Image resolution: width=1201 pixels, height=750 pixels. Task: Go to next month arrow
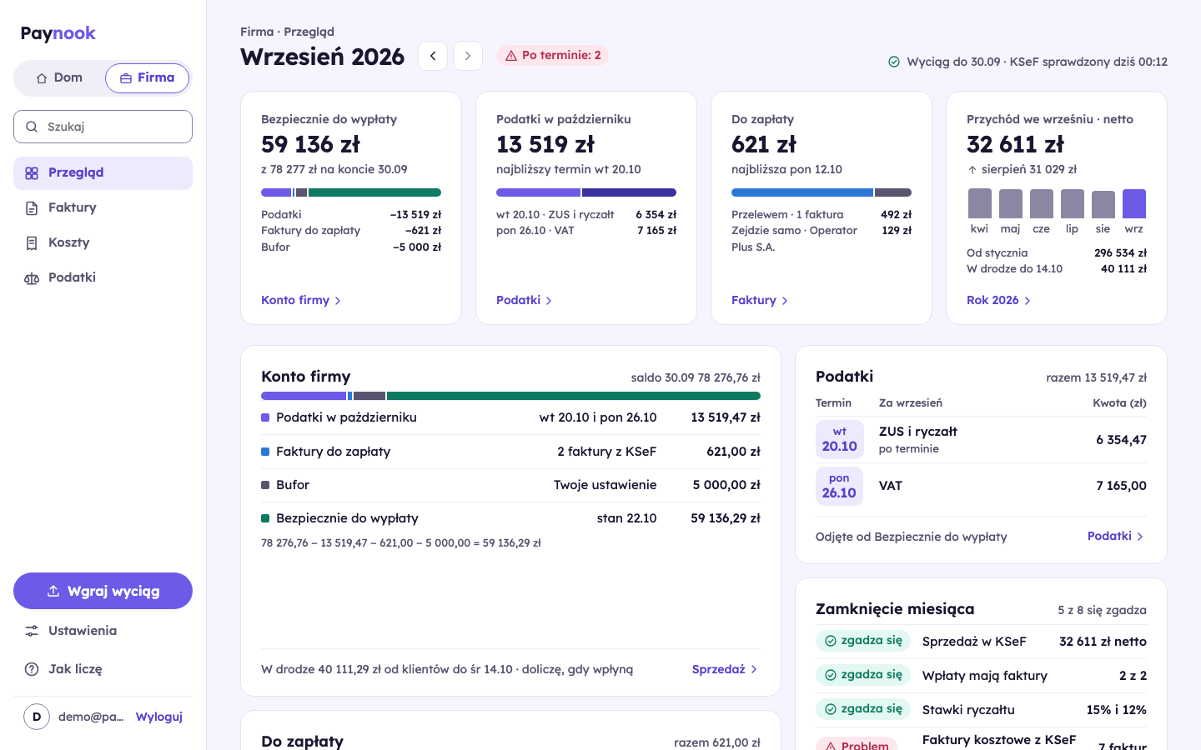tap(468, 56)
